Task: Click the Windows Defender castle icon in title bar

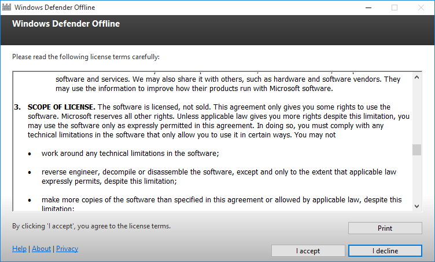Action: point(6,7)
